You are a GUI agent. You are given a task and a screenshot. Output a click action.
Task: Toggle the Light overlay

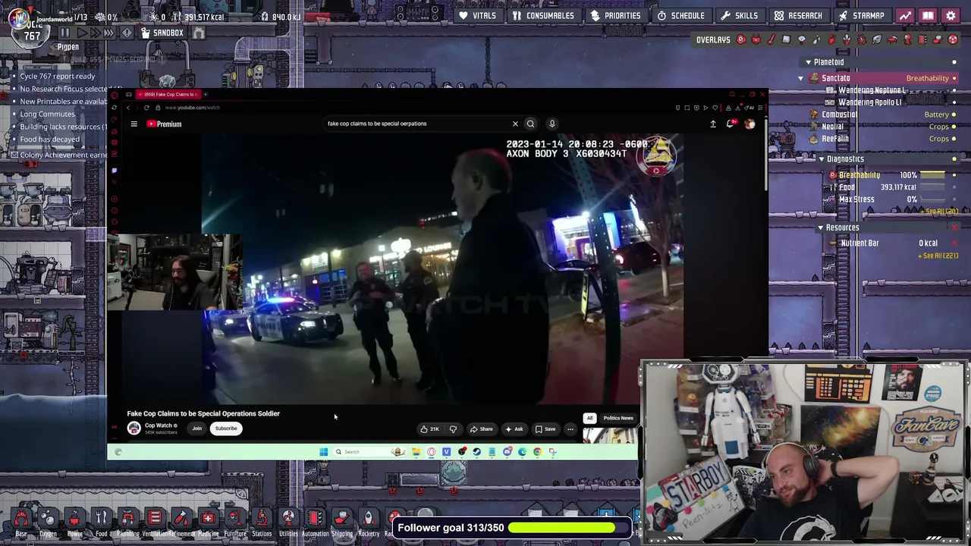coord(802,39)
